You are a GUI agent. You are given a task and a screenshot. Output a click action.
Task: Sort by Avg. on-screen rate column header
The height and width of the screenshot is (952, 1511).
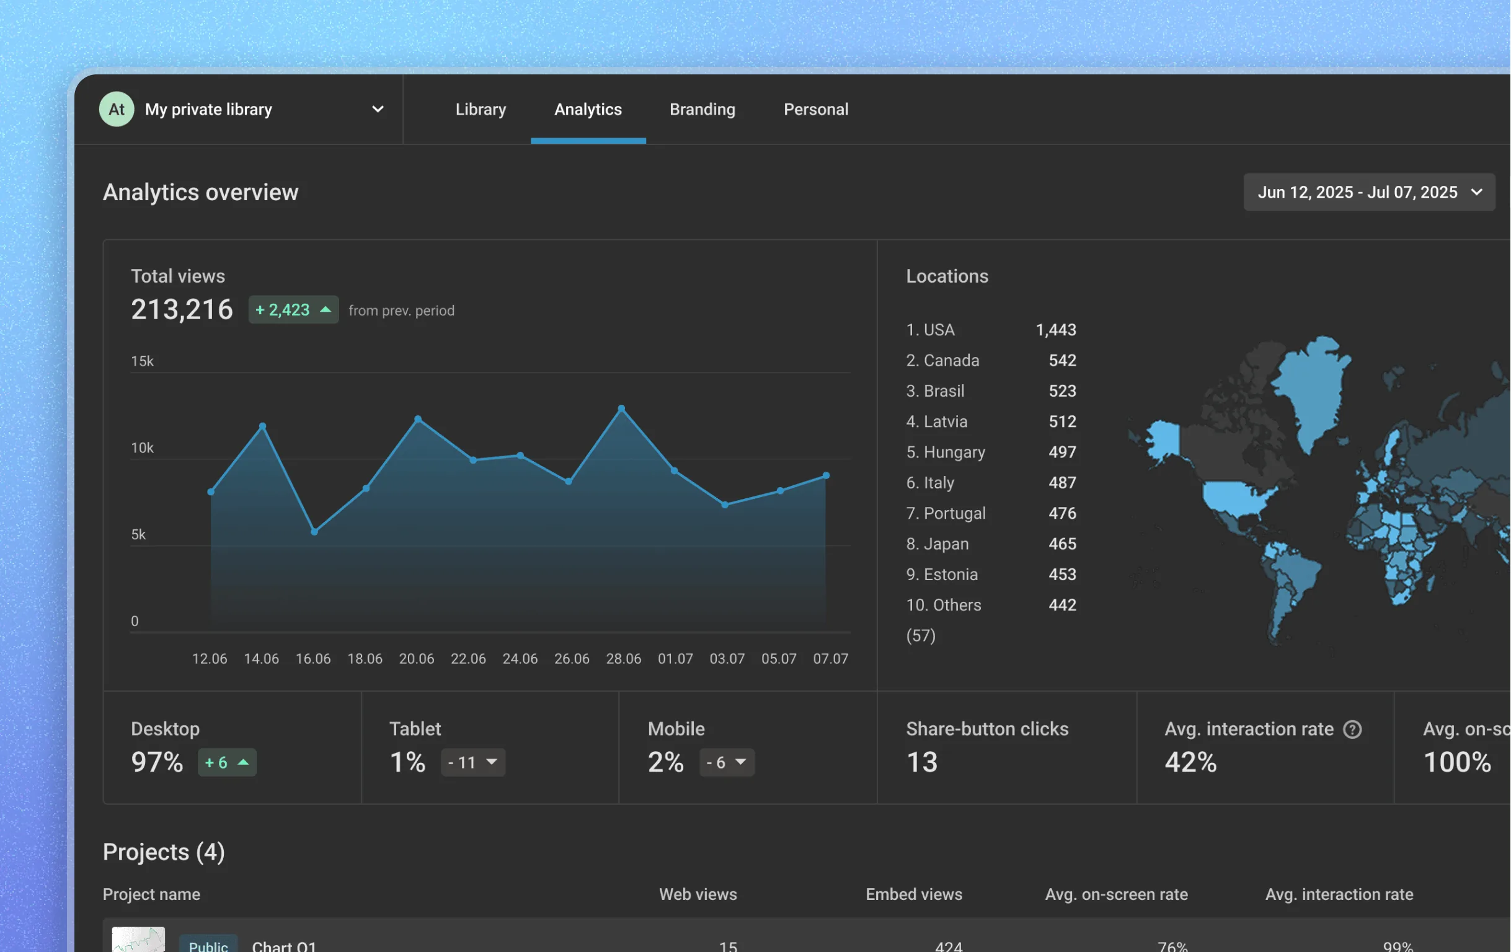click(x=1116, y=894)
